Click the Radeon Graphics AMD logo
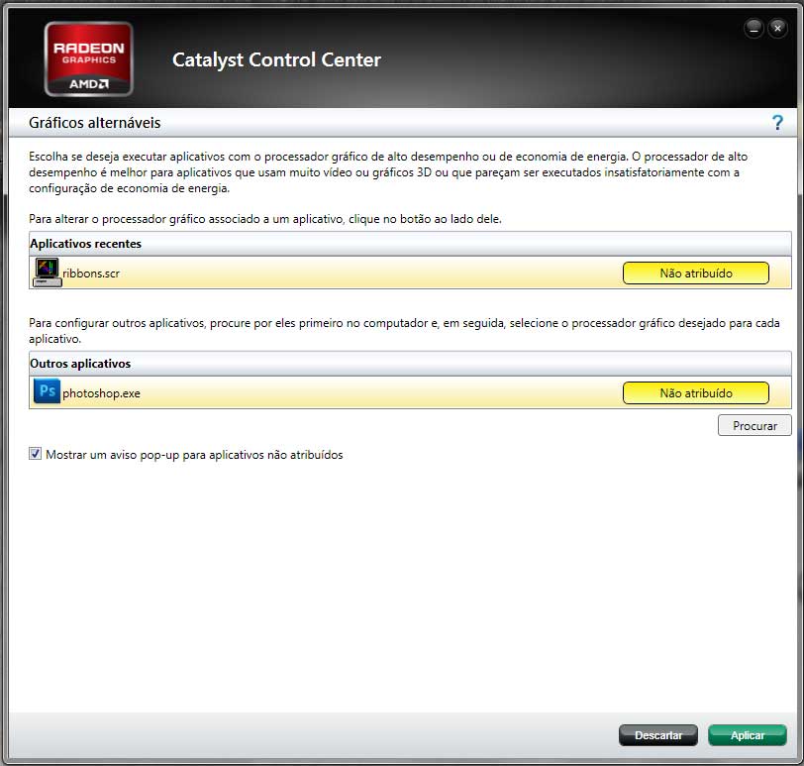Image resolution: width=804 pixels, height=766 pixels. tap(89, 59)
